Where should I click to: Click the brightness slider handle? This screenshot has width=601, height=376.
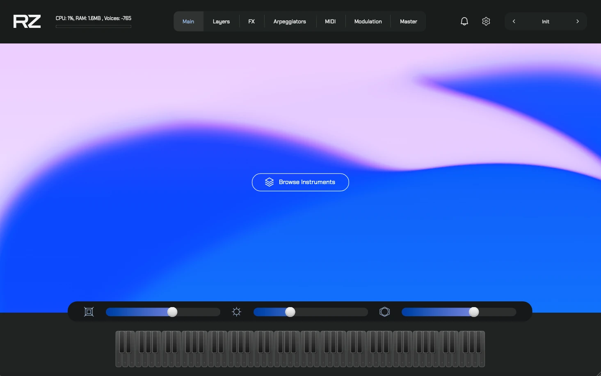[x=290, y=312]
